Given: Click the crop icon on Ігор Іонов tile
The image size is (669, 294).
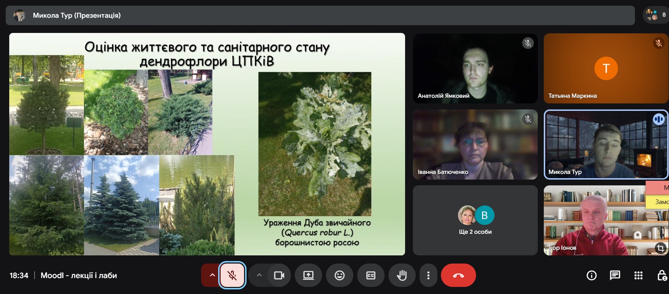Looking at the screenshot, I should [660, 248].
